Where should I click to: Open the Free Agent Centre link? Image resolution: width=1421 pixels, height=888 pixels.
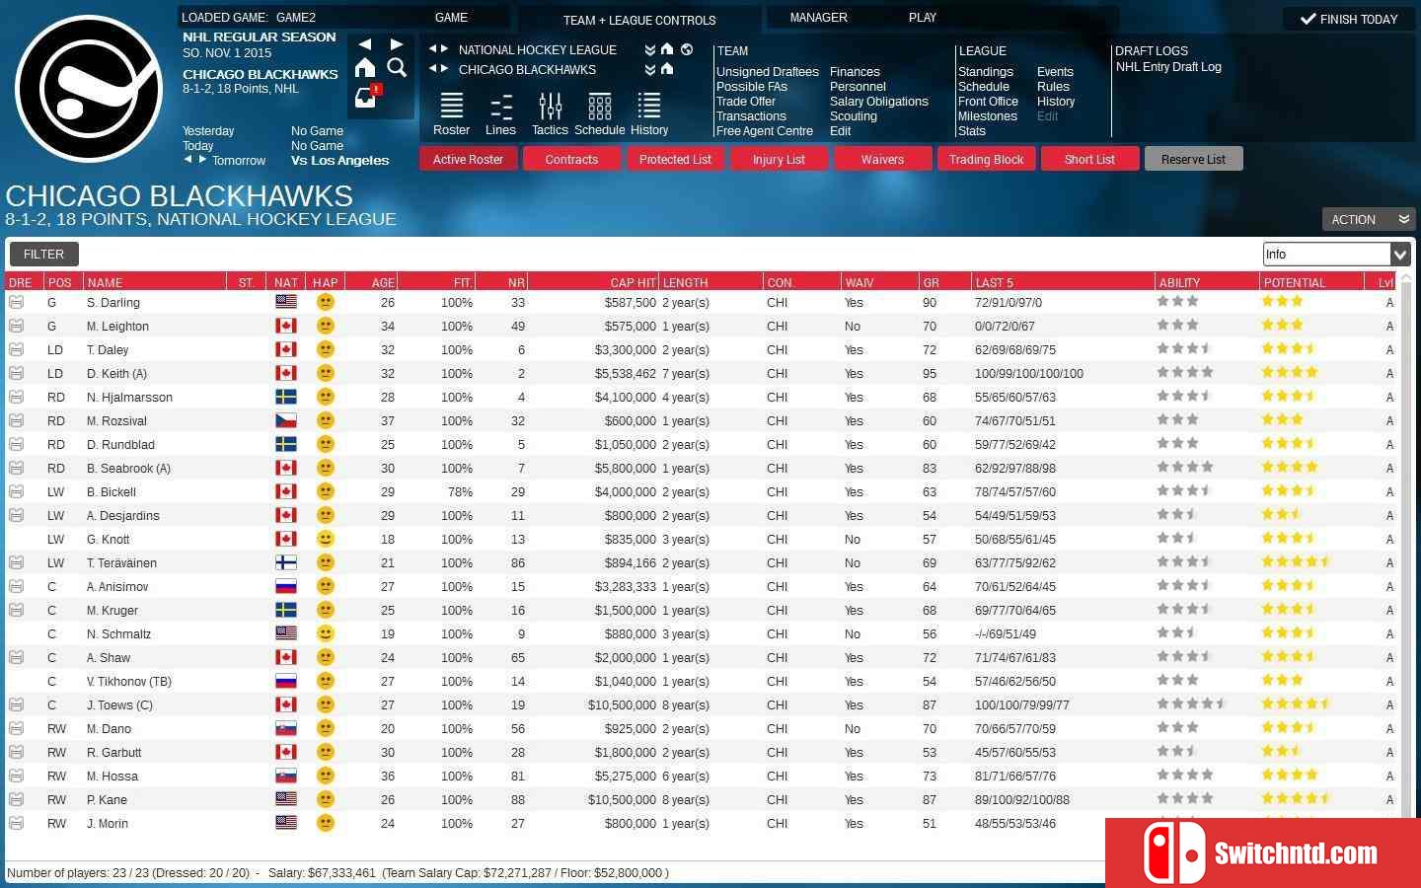click(765, 131)
